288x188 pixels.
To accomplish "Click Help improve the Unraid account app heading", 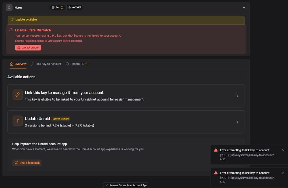I will pyautogui.click(x=39, y=144).
